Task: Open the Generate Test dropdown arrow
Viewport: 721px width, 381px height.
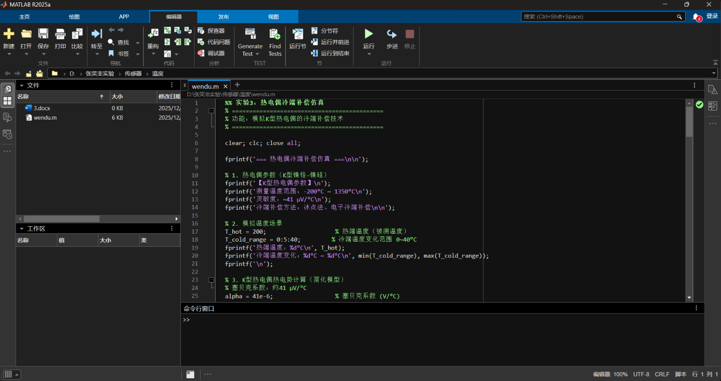Action: pyautogui.click(x=258, y=54)
